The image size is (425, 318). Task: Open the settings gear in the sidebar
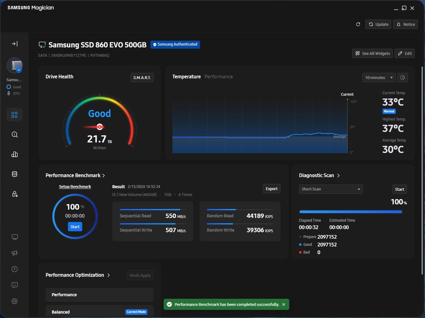click(x=15, y=301)
